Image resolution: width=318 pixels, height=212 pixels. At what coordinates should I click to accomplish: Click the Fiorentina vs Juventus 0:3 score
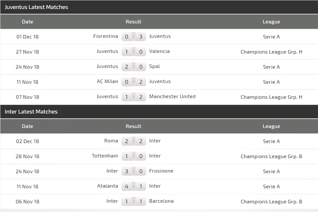[x=134, y=37]
